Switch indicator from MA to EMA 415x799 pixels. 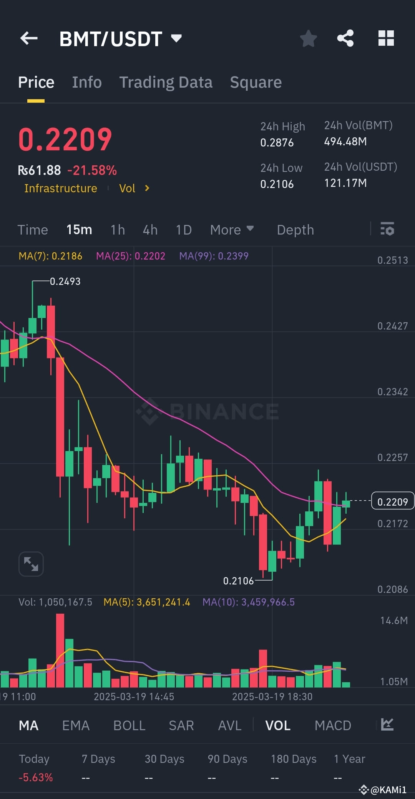click(x=75, y=725)
